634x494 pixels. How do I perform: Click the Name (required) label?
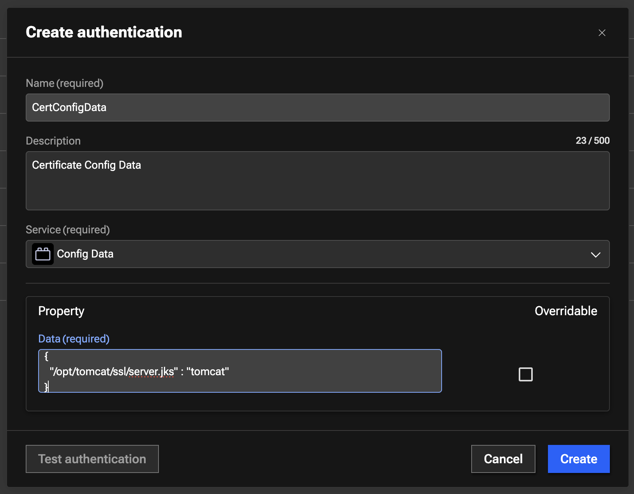[65, 83]
